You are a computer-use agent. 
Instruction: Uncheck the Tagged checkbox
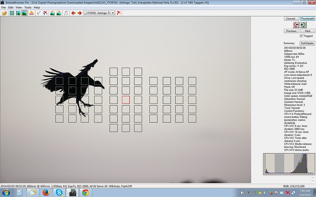coord(302,36)
